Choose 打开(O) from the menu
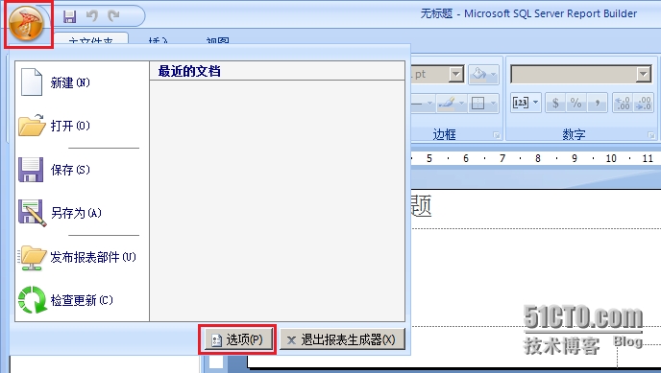Viewport: 661px width, 373px height. [82, 126]
